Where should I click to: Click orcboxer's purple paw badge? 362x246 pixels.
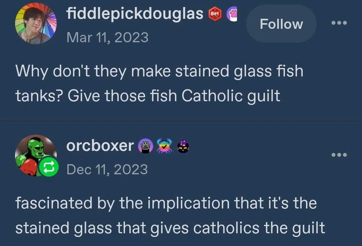(145, 146)
